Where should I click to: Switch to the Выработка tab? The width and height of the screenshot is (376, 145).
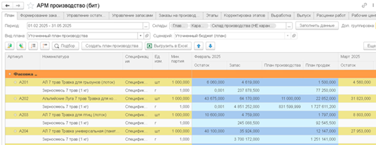click(281, 15)
